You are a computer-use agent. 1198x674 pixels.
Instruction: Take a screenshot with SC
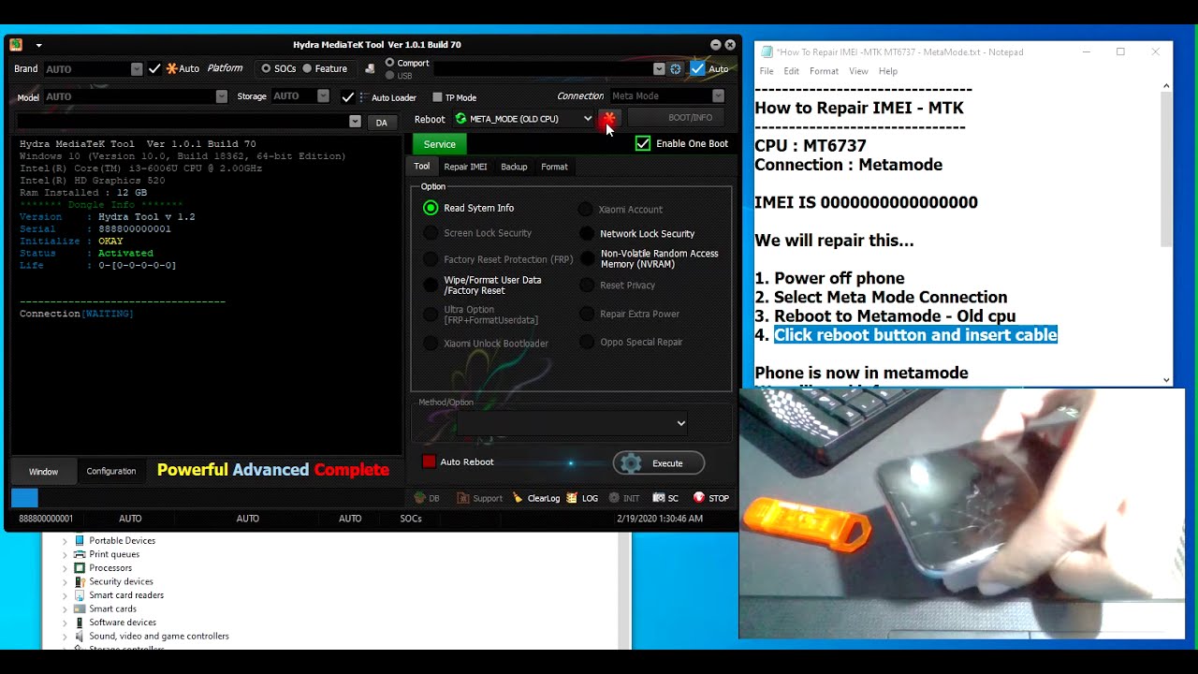click(x=665, y=498)
